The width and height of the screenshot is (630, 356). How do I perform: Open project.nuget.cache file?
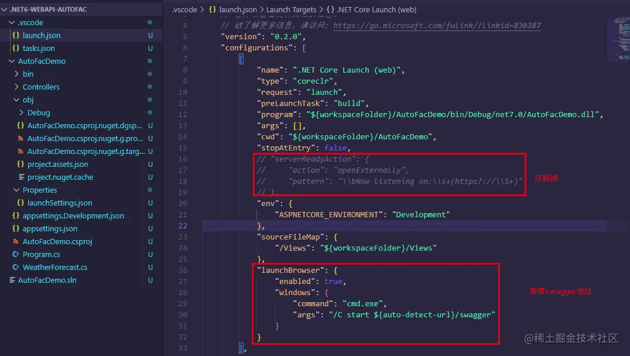(60, 177)
